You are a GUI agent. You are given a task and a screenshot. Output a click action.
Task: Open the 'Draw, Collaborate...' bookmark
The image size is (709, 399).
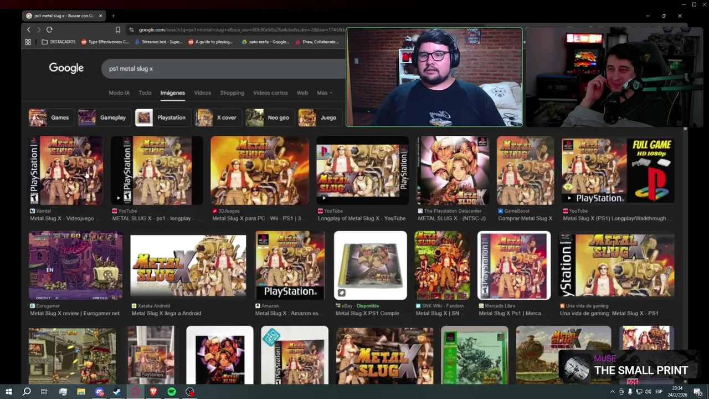(x=317, y=42)
